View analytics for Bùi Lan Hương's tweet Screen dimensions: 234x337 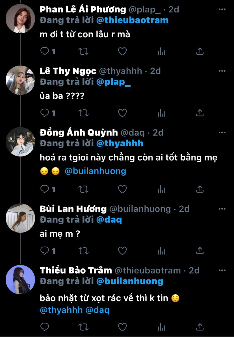click(161, 251)
